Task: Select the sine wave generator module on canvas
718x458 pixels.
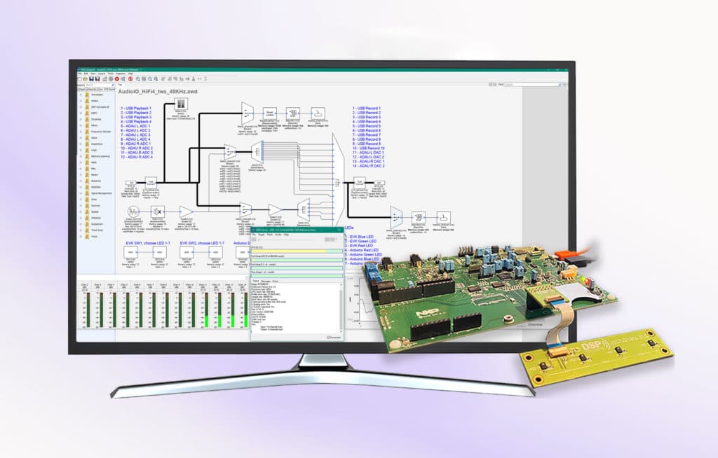Action: click(133, 211)
